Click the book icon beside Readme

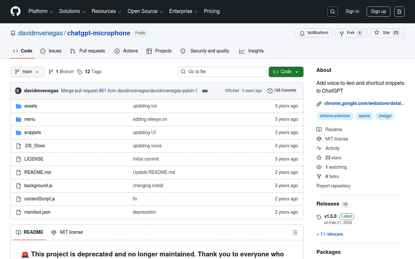coord(319,129)
